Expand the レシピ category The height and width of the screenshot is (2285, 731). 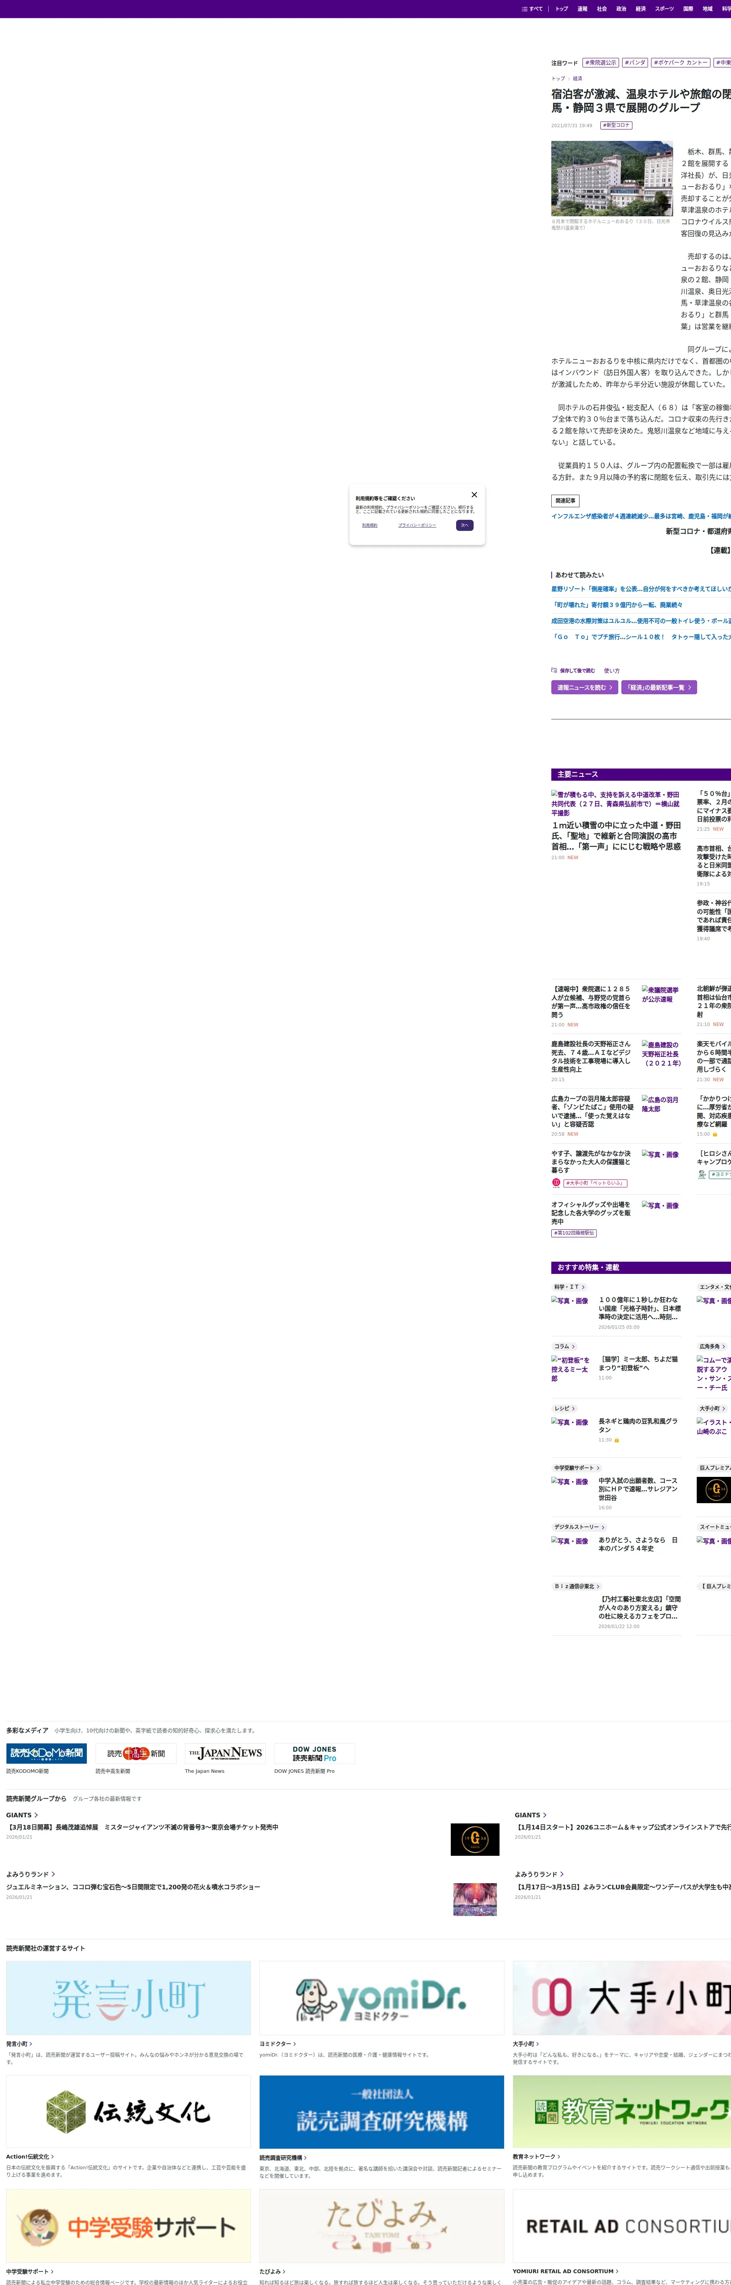tap(564, 1409)
